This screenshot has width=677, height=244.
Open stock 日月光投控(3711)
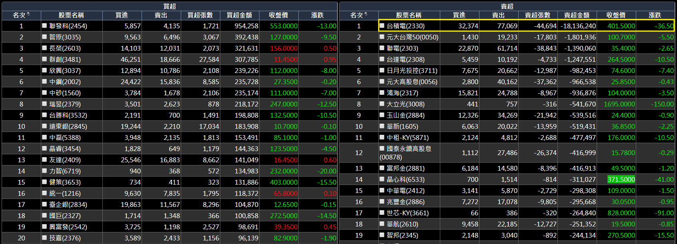tap(412, 71)
